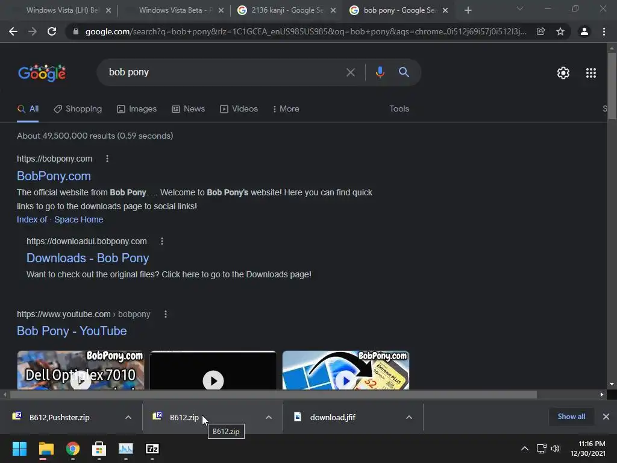Open the download.jfif downloaded file
This screenshot has width=617, height=463.
(333, 417)
